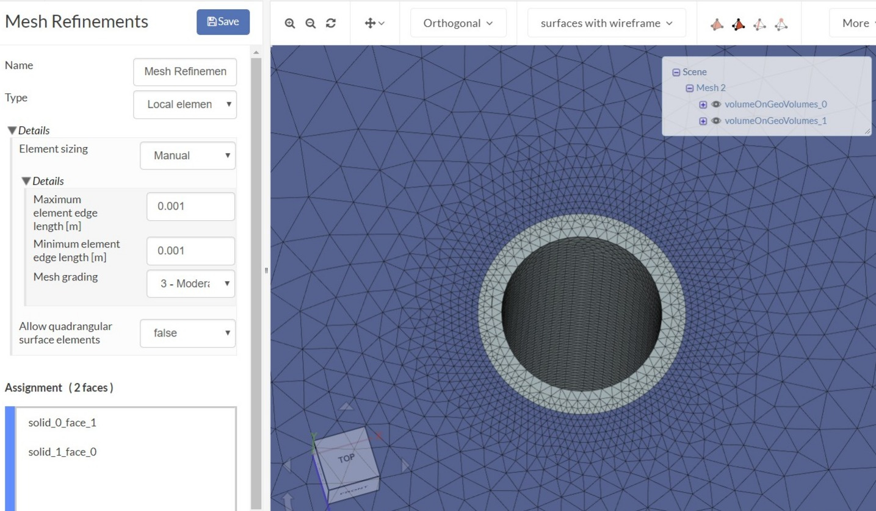The width and height of the screenshot is (876, 511).
Task: Select the filled tetrahedron mesh quality icon
Action: pyautogui.click(x=717, y=23)
